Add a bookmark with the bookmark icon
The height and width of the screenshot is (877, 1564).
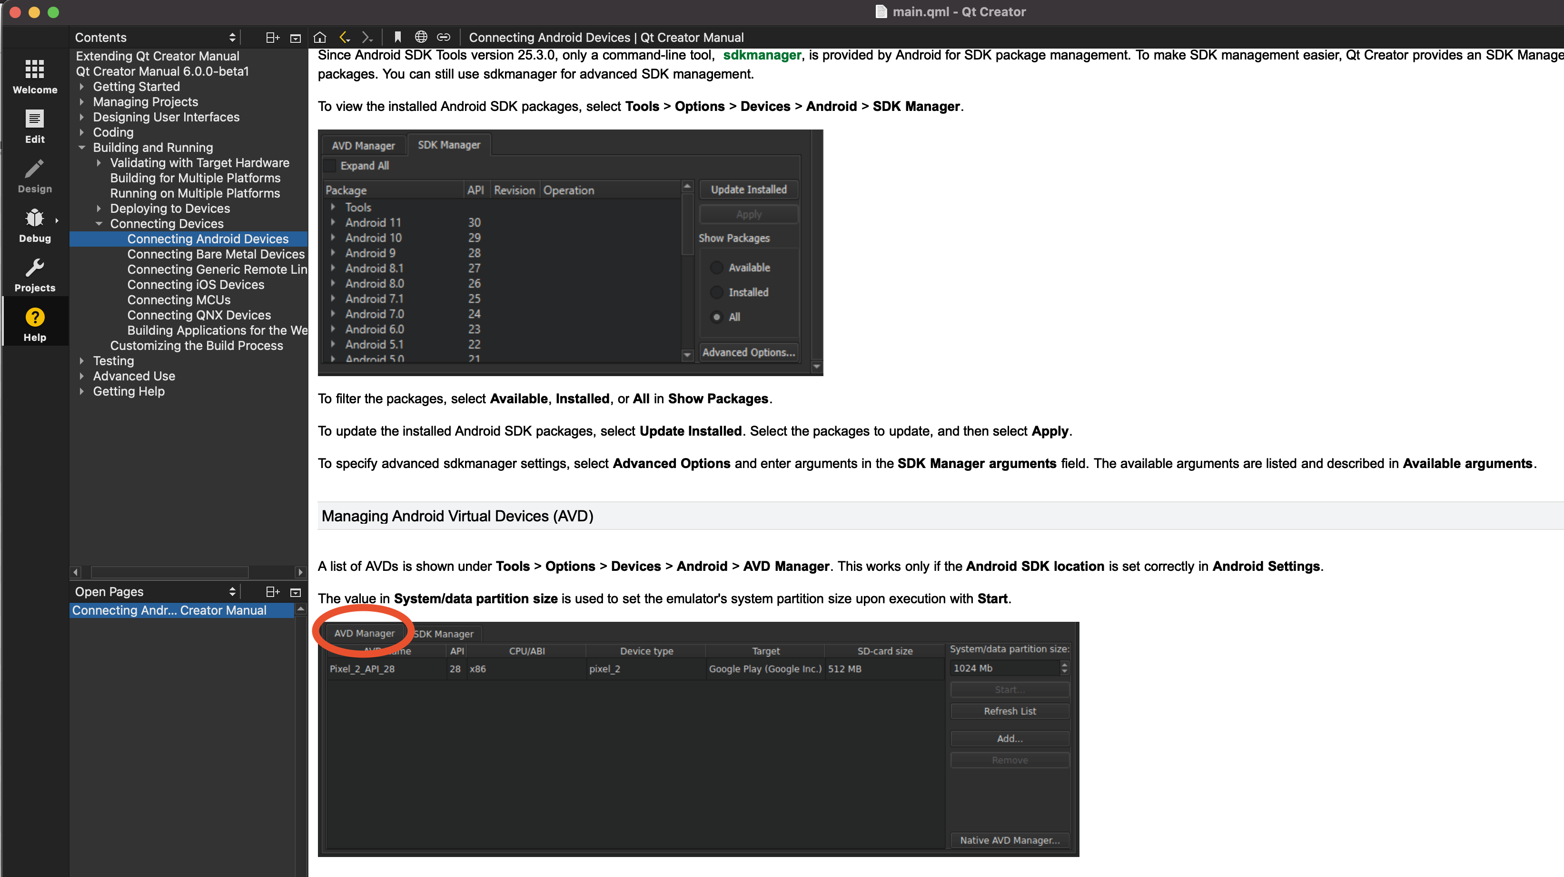coord(398,37)
